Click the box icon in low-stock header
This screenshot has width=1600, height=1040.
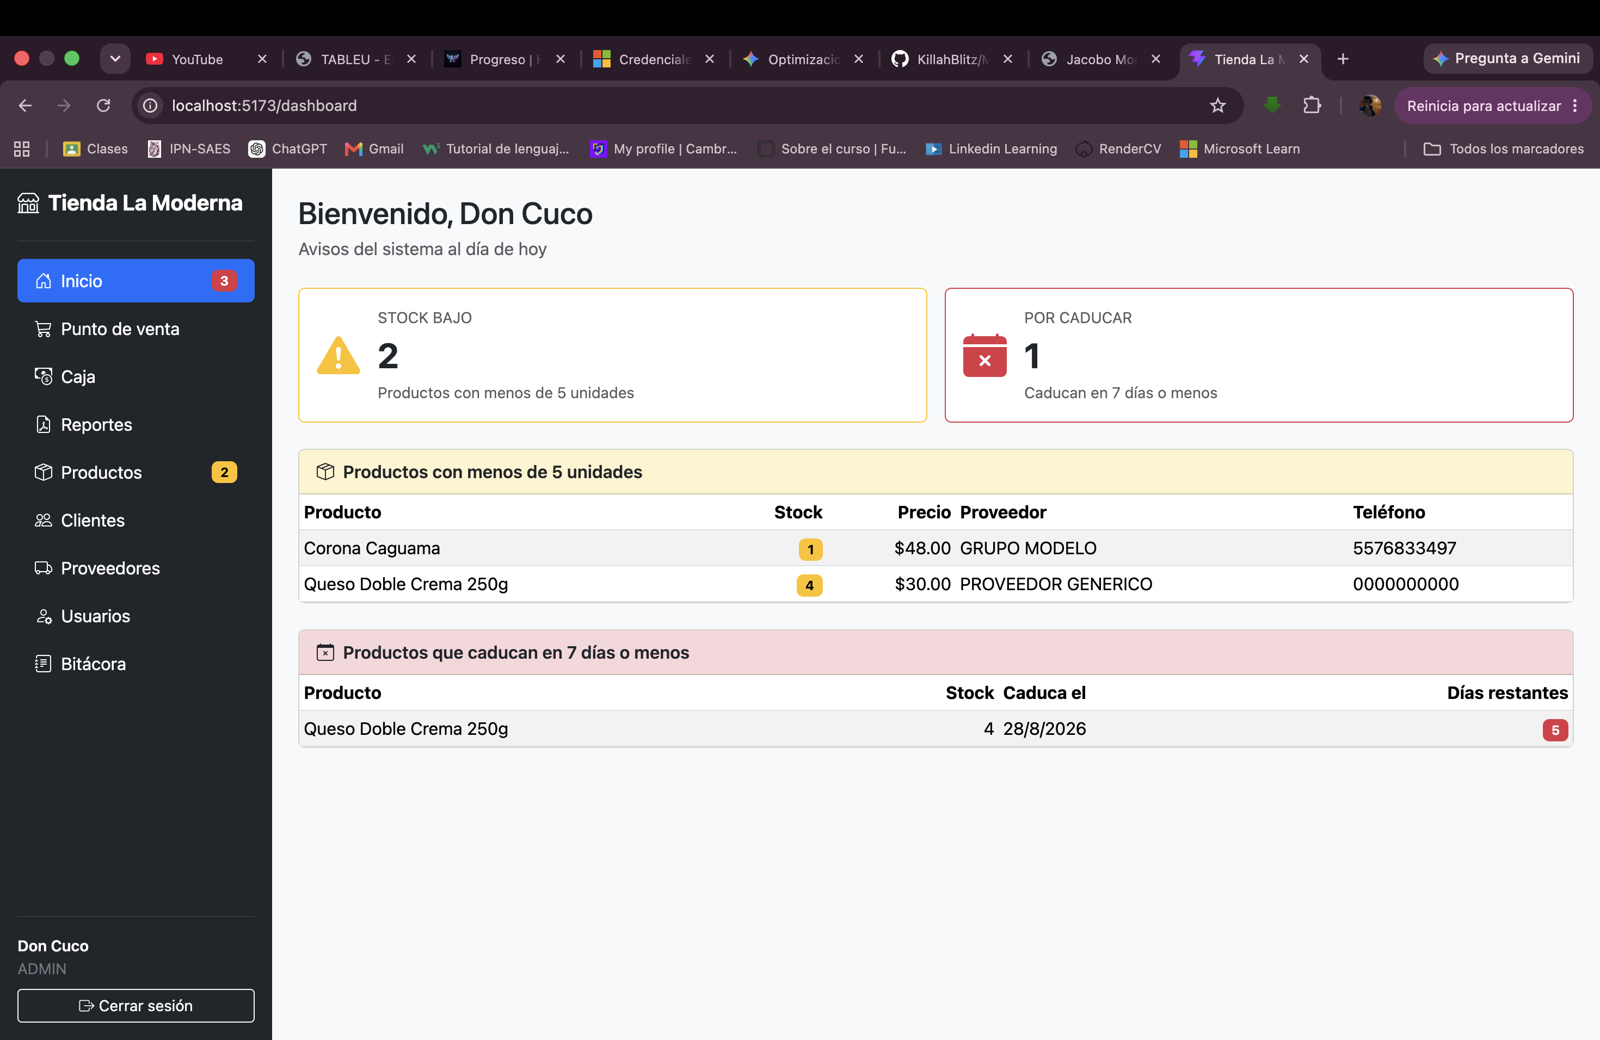tap(325, 472)
